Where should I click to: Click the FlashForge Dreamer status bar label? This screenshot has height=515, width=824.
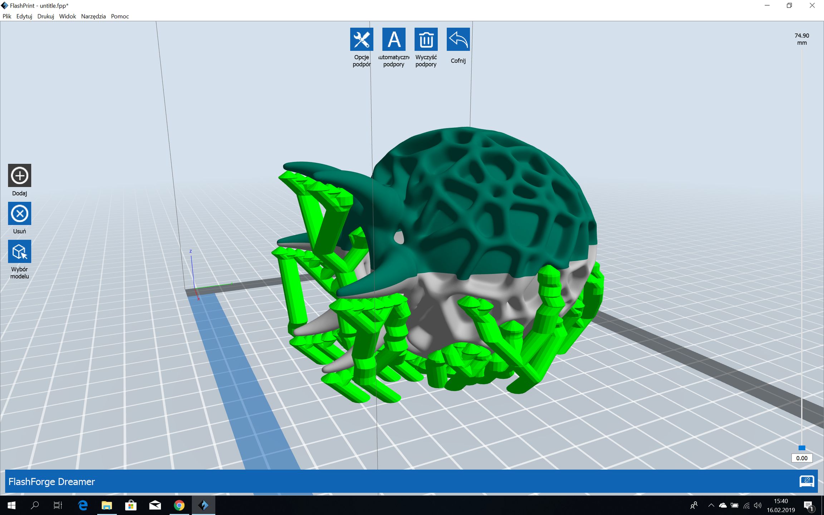(x=51, y=481)
